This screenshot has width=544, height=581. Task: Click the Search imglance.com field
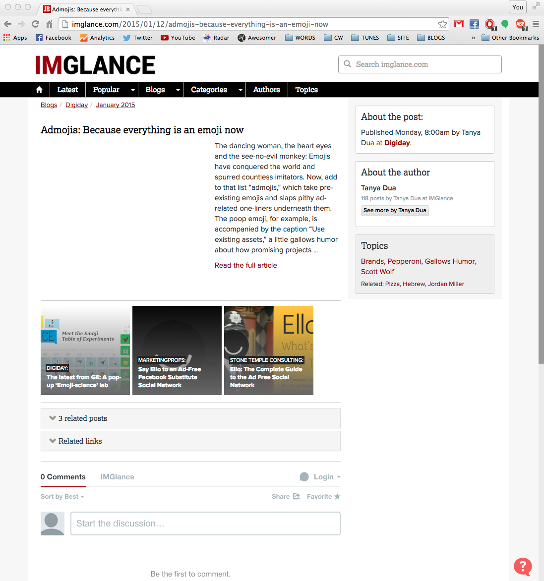coord(420,64)
